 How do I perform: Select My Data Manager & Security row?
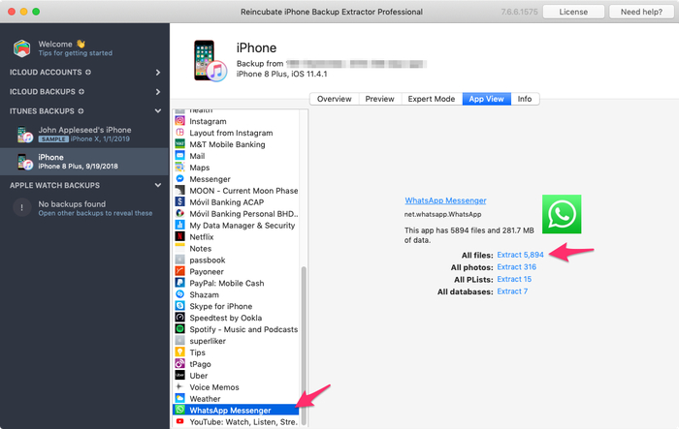(237, 226)
